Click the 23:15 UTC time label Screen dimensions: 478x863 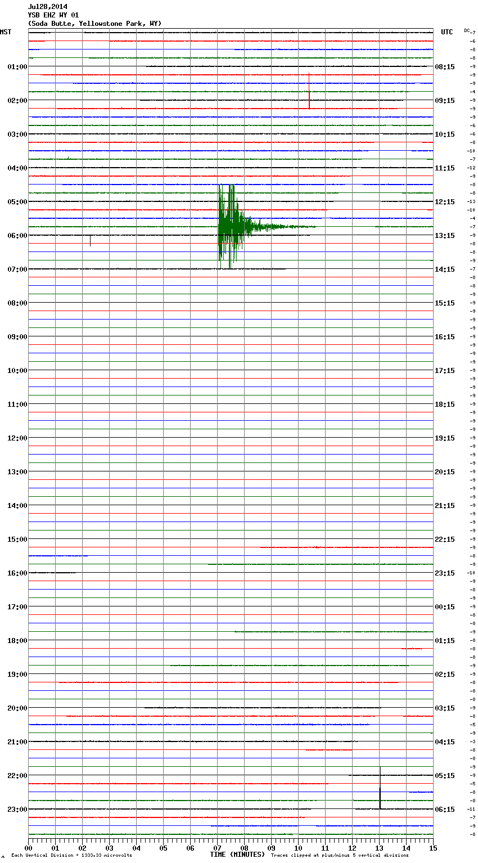pos(445,573)
